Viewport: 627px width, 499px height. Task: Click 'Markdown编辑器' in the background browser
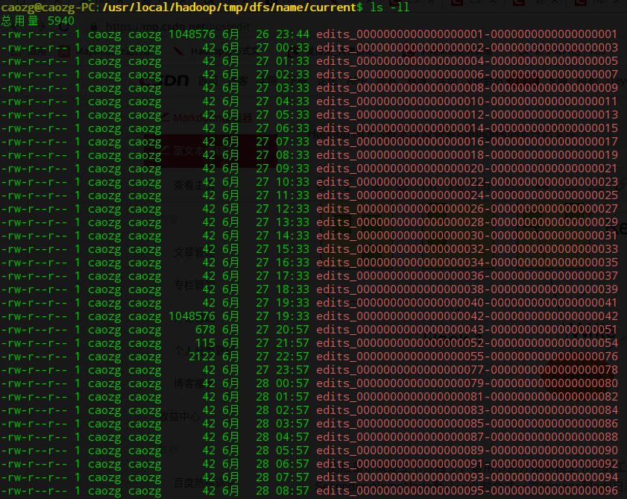point(212,118)
